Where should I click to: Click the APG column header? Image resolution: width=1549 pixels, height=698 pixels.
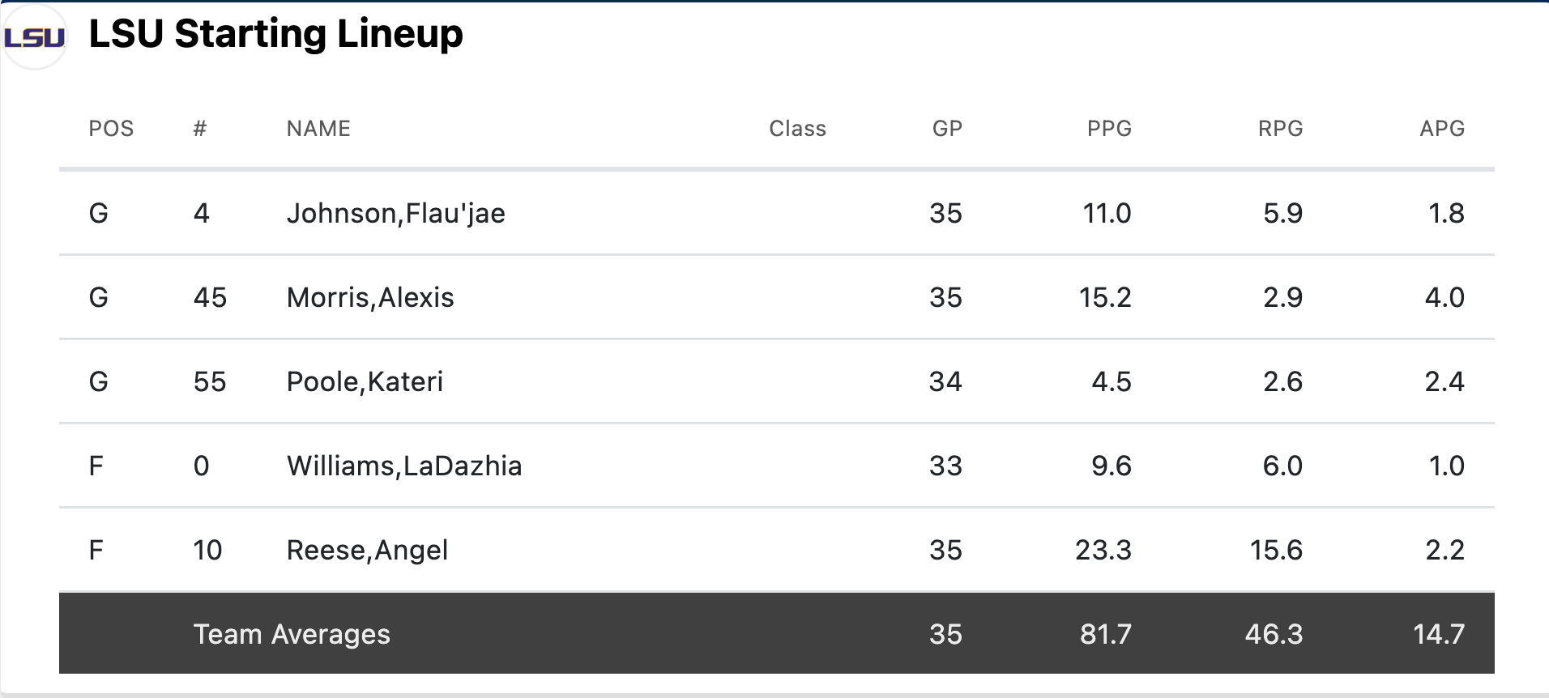pyautogui.click(x=1441, y=129)
